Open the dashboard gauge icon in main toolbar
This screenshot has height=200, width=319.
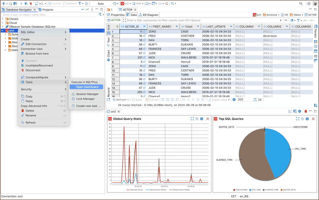tap(147, 4)
